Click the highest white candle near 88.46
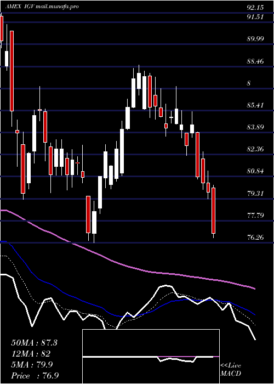Image resolution: width=274 pixels, height=384 pixels. pos(139,81)
